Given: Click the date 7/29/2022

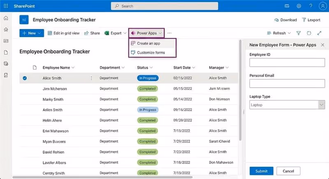Looking at the screenshot, I should [182, 141].
